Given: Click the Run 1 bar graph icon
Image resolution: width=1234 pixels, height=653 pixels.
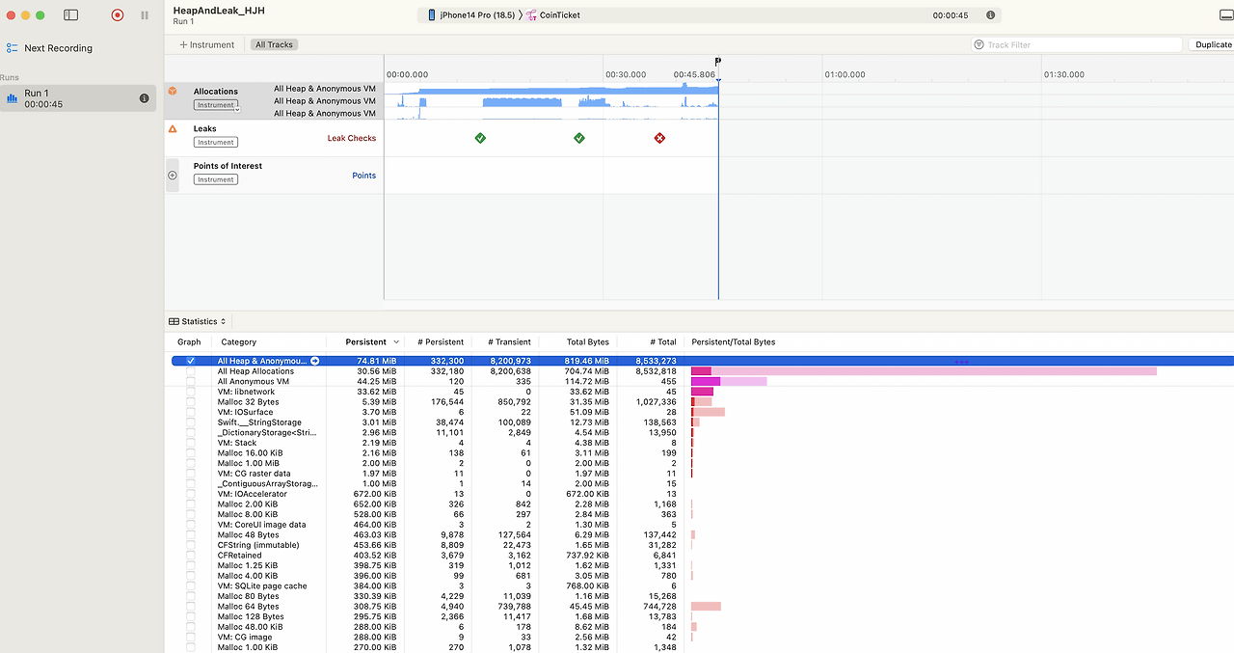Looking at the screenshot, I should pos(13,98).
